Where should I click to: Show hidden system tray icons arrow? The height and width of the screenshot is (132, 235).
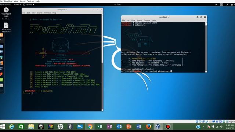pos(204,127)
